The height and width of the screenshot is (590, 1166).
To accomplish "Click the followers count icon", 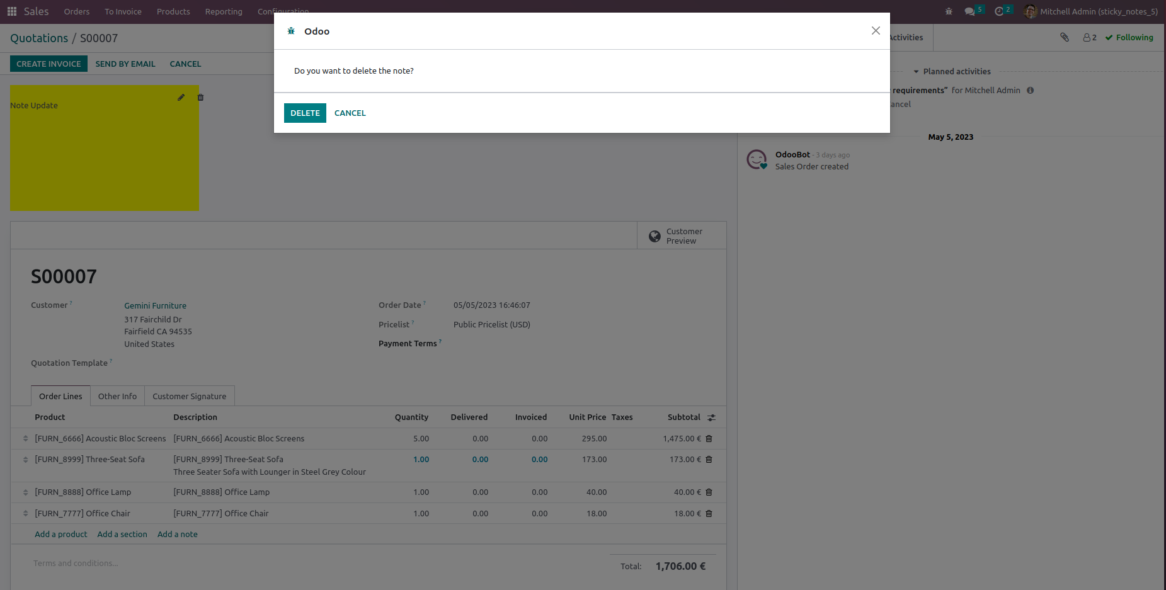I will tap(1090, 38).
